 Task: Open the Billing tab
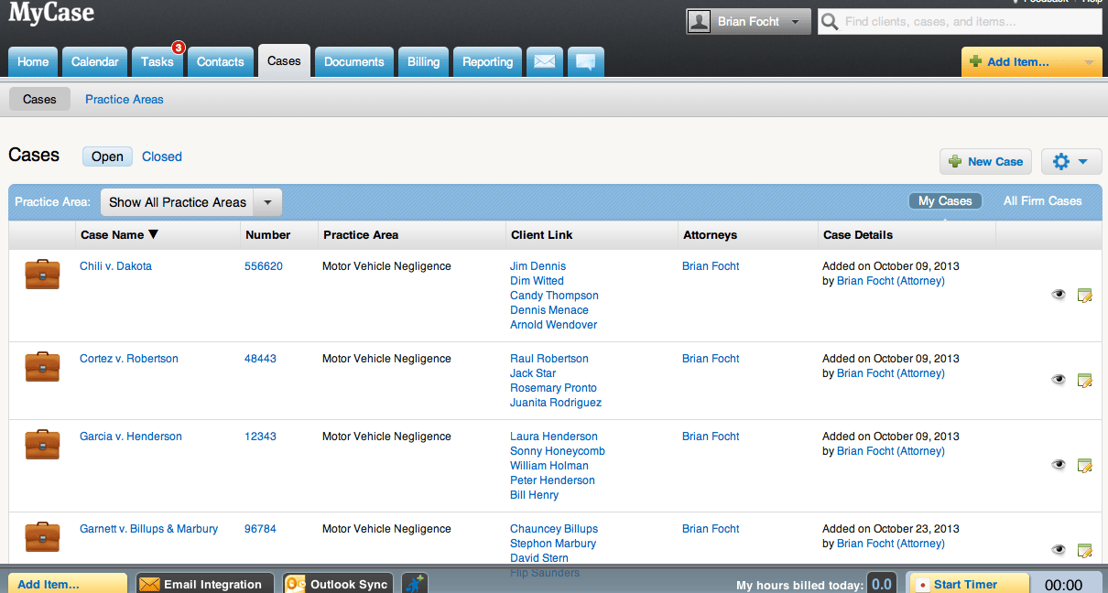pos(423,60)
